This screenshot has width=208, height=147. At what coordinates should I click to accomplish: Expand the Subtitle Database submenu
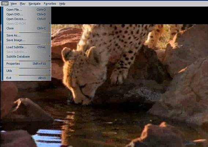(x=27, y=57)
